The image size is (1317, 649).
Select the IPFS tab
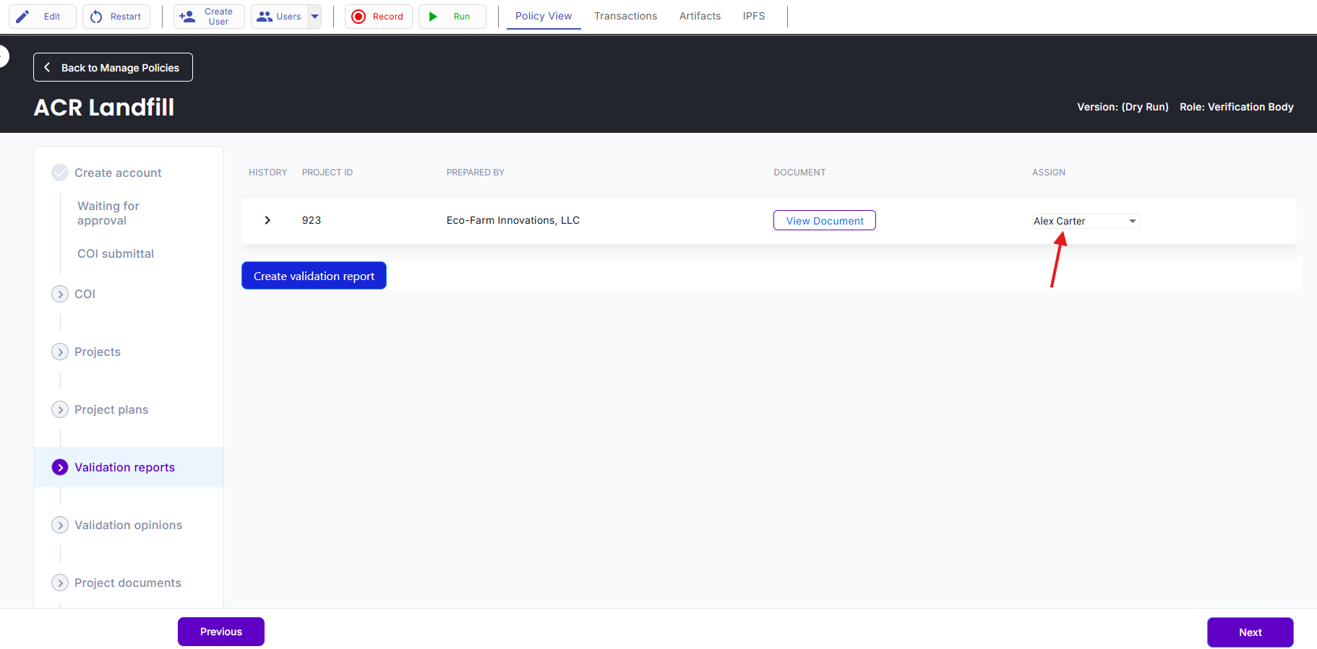[754, 16]
